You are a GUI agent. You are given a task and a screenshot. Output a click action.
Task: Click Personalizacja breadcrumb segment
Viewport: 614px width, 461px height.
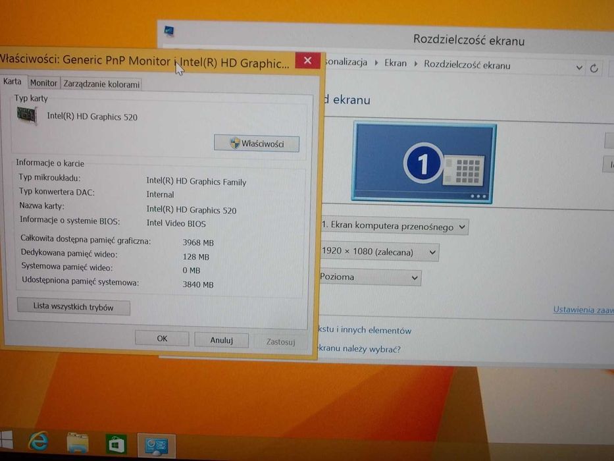[346, 62]
